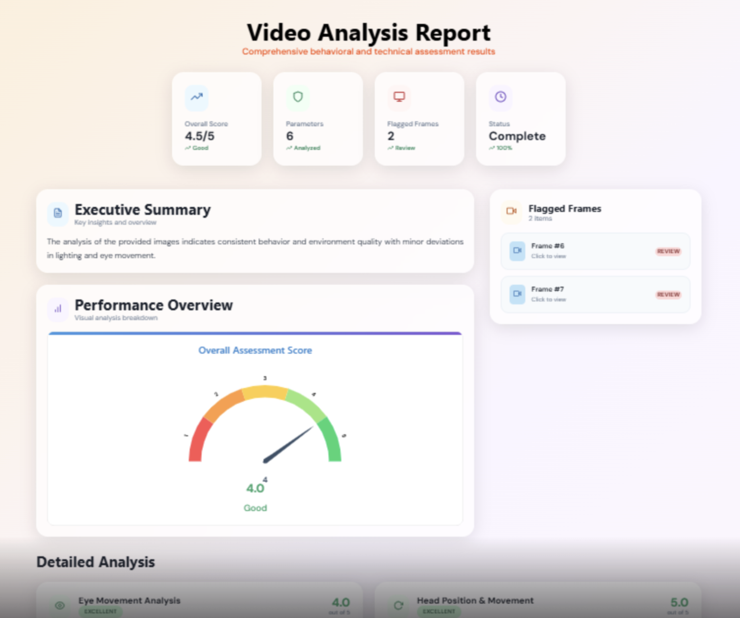Click the Head Position refresh icon
Viewport: 740px width, 618px height.
(398, 606)
